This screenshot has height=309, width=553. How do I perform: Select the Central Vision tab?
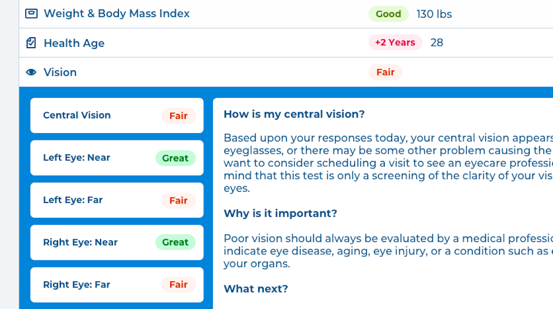point(117,116)
